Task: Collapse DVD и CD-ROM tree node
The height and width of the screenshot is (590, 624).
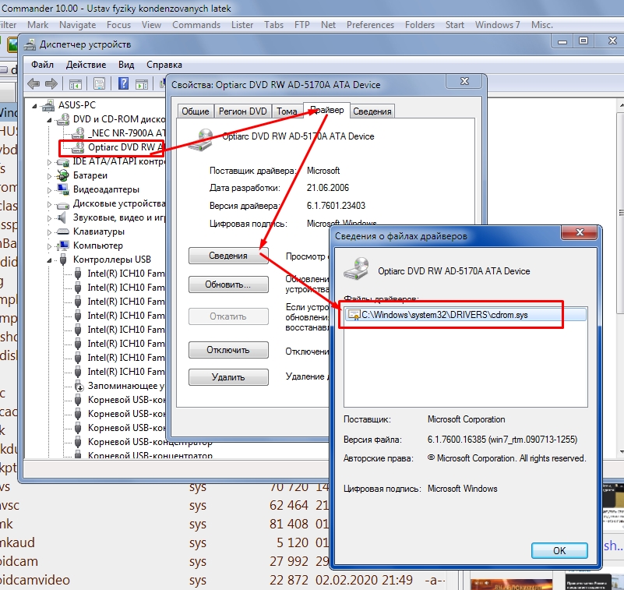Action: click(49, 120)
